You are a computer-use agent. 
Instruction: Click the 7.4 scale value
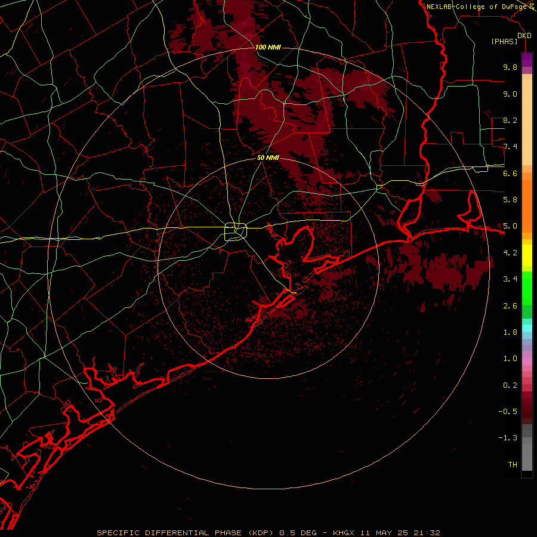[510, 147]
